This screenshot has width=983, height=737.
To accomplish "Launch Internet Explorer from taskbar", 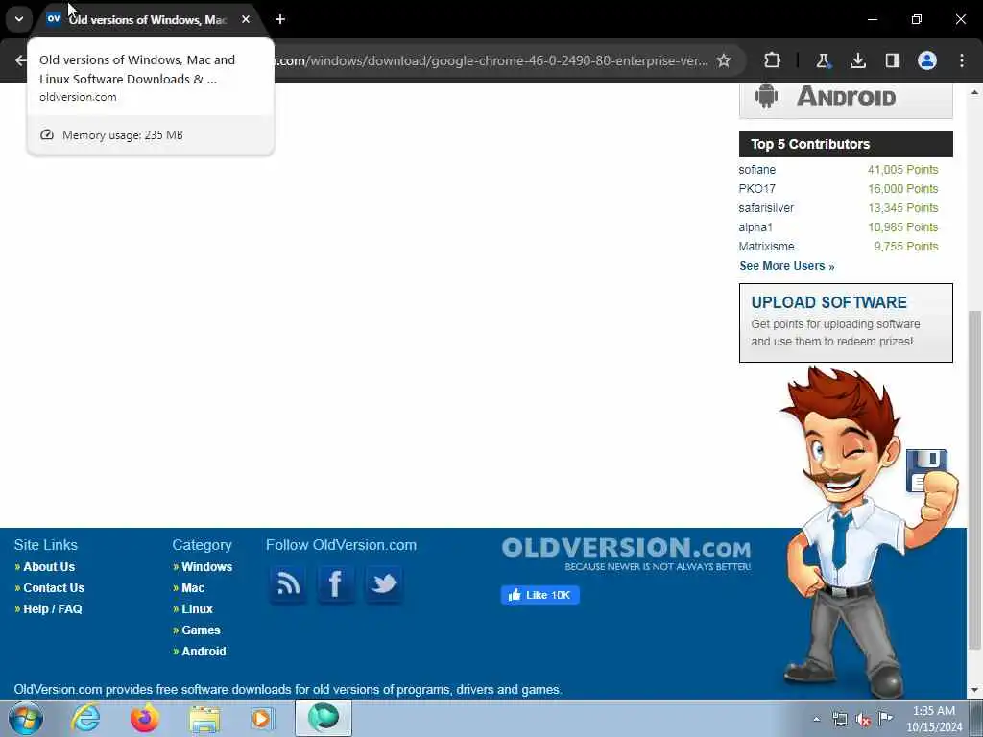I will tap(85, 718).
